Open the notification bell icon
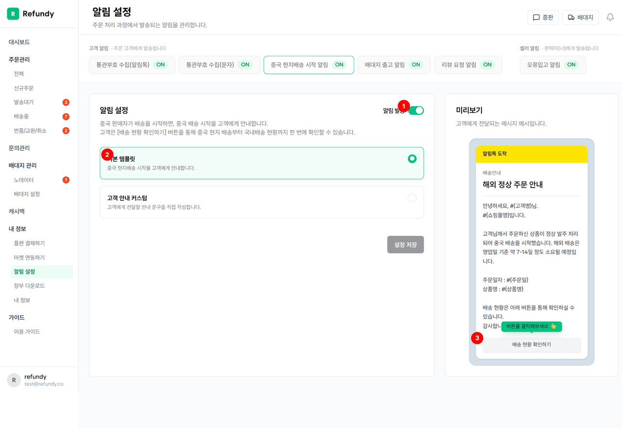 (610, 17)
